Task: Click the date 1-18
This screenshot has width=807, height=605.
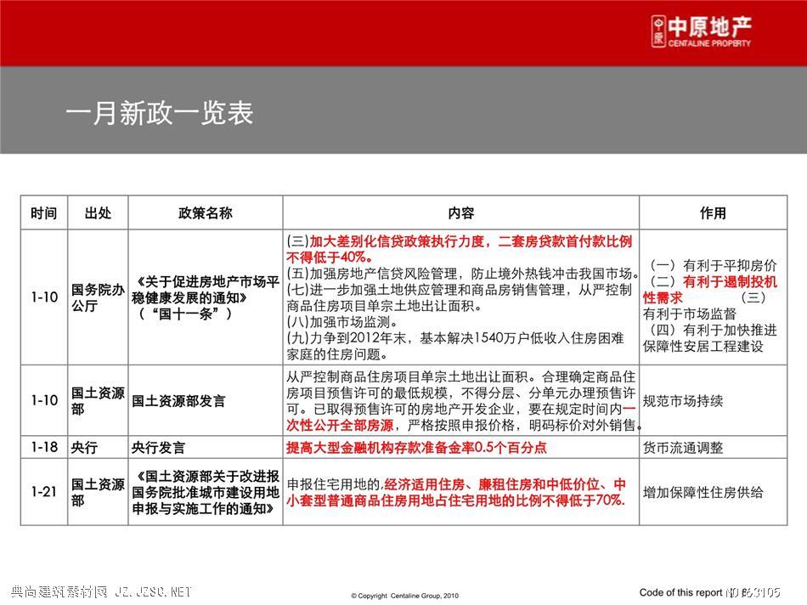Action: click(44, 447)
